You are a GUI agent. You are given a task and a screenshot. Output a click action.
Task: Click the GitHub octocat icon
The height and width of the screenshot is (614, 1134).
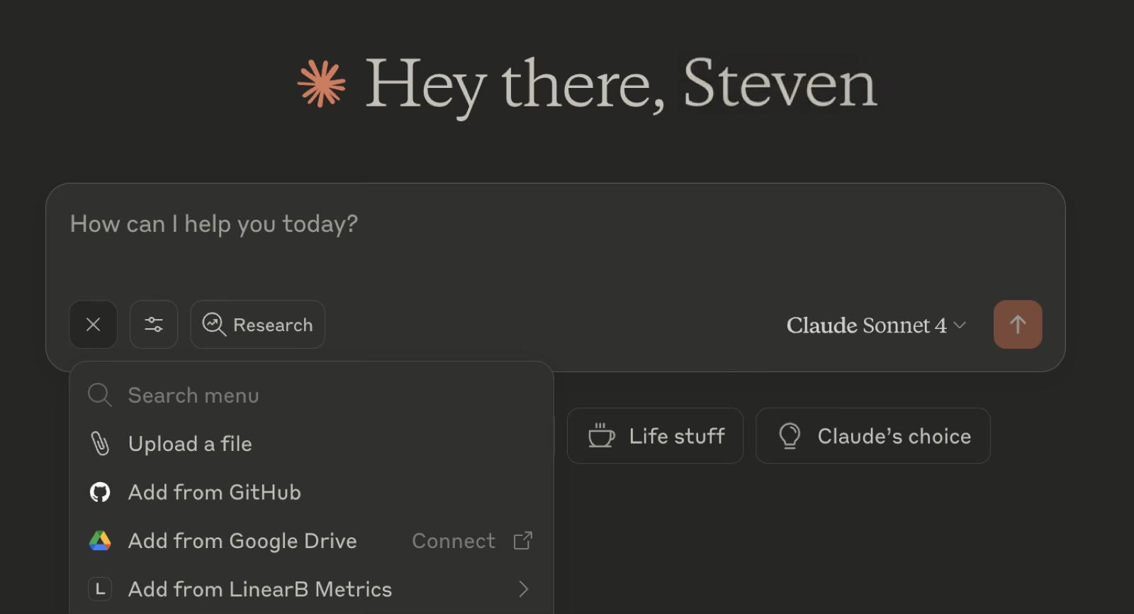tap(100, 492)
